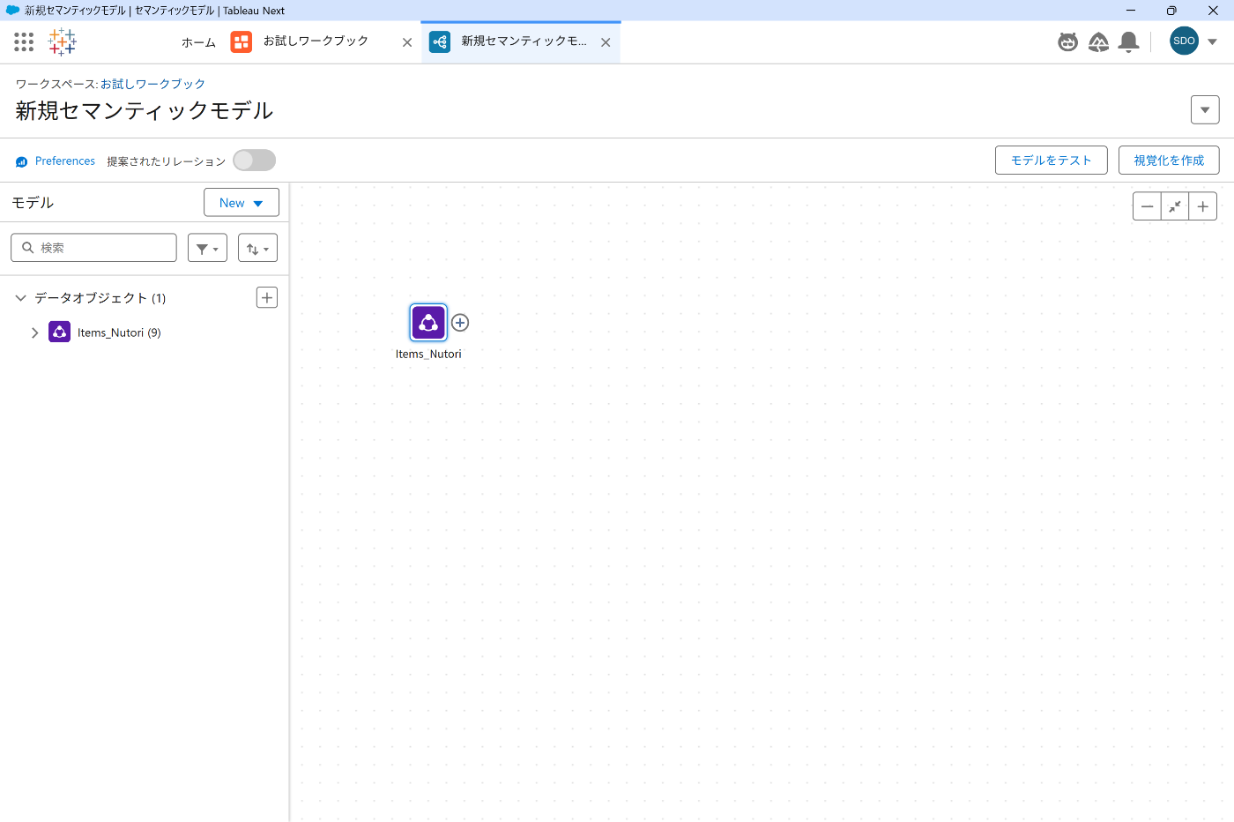Switch to the ホーム tab
The image size is (1234, 822).
pyautogui.click(x=198, y=41)
